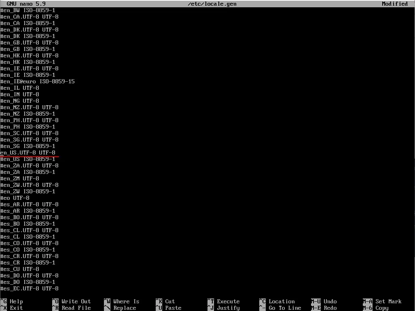The image size is (415, 311).
Task: Click the /etc/locale.gen title text
Action: pyautogui.click(x=212, y=4)
